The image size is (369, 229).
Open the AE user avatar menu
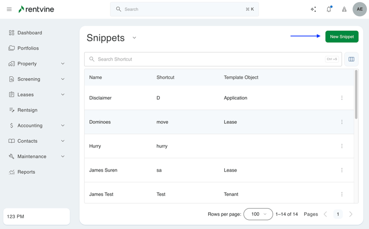359,9
